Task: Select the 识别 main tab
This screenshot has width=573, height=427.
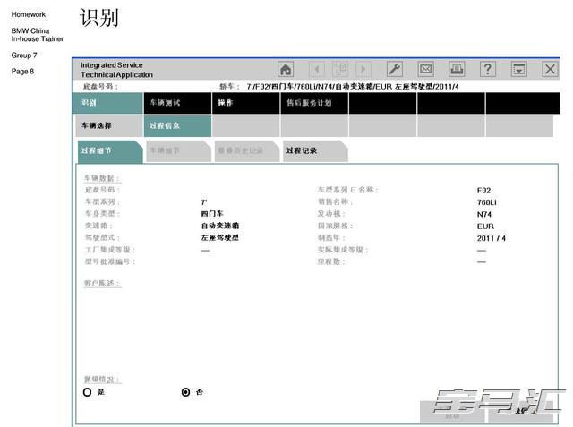Action: (107, 103)
